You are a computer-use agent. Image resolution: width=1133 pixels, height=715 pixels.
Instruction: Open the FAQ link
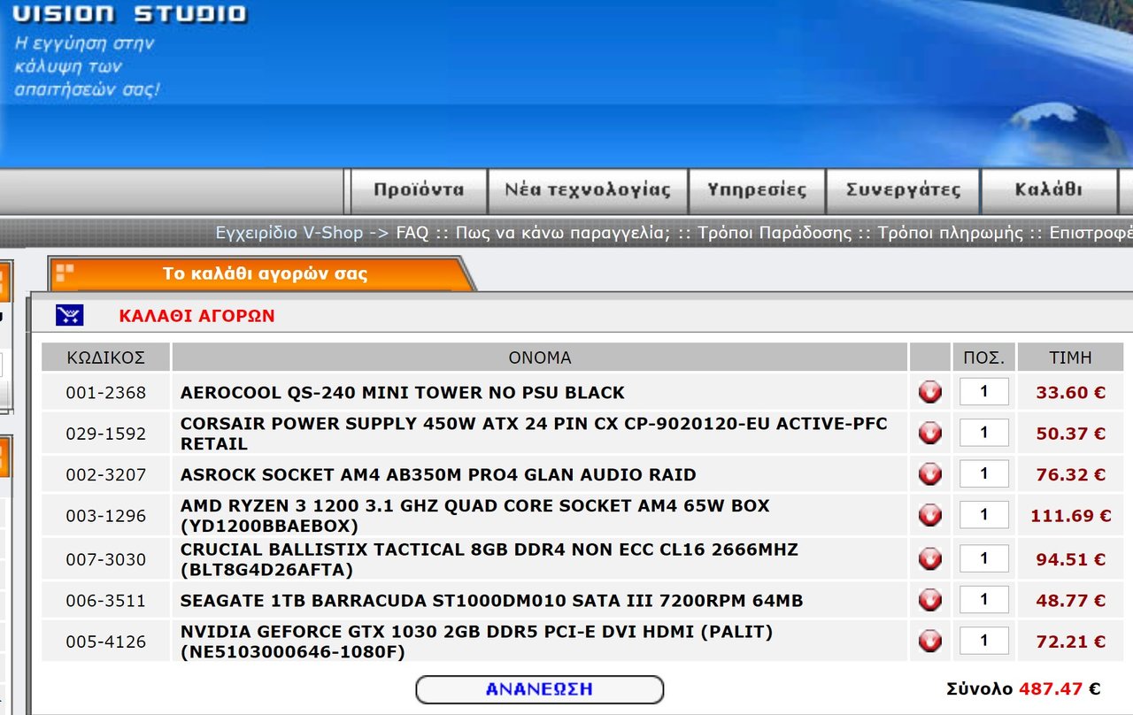[412, 234]
